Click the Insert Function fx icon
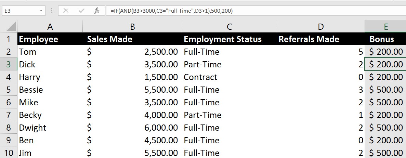 point(96,11)
